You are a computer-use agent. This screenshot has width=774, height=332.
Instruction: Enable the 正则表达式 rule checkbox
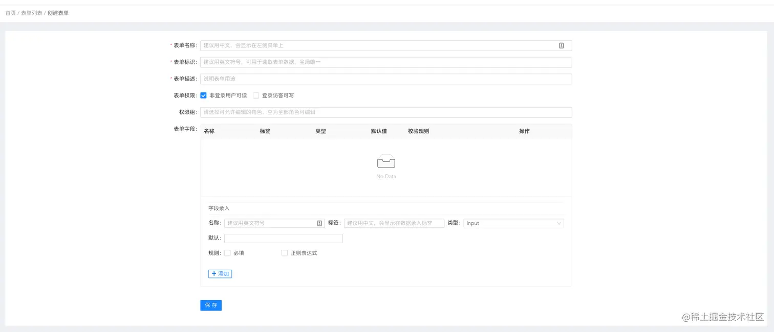(x=285, y=253)
